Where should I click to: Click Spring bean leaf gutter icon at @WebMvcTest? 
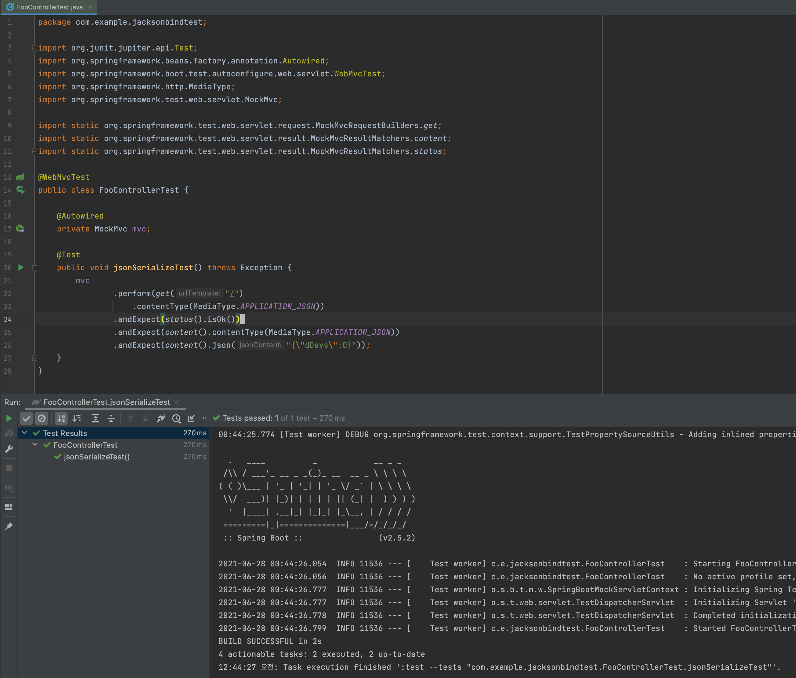20,177
